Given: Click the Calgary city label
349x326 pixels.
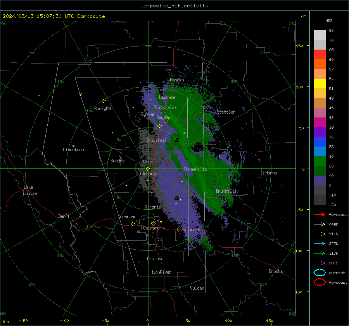Looking at the screenshot, I should pos(151,228).
